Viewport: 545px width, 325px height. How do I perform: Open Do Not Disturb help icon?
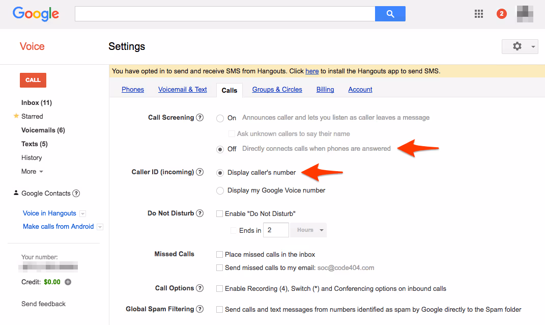[x=199, y=213]
